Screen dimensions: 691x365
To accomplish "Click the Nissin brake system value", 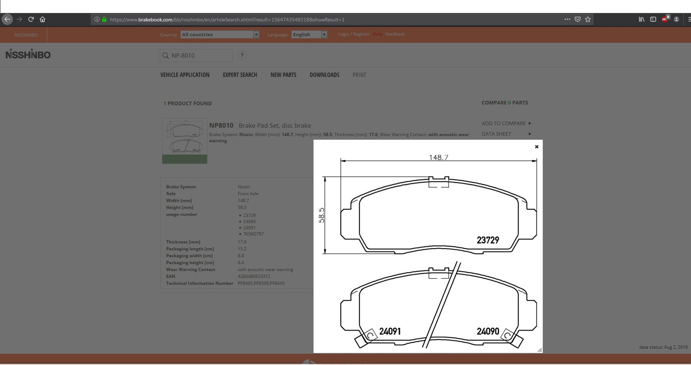I will (244, 187).
